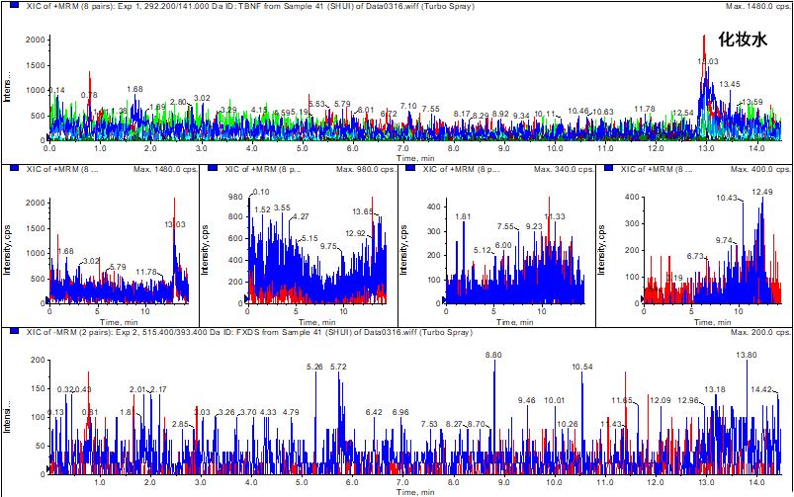
Task: Click the 5.72 peak label in bottom chromatogram
Action: click(x=338, y=367)
